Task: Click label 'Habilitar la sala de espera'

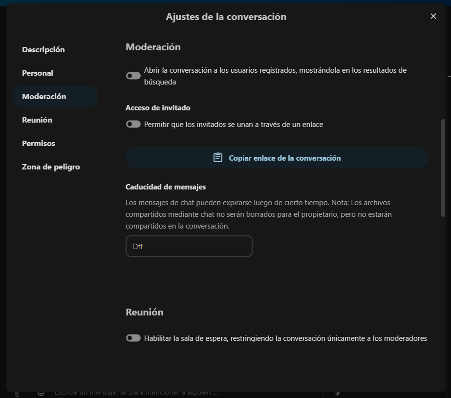Action: pyautogui.click(x=286, y=338)
